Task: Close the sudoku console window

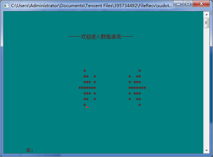Action: tap(201, 4)
